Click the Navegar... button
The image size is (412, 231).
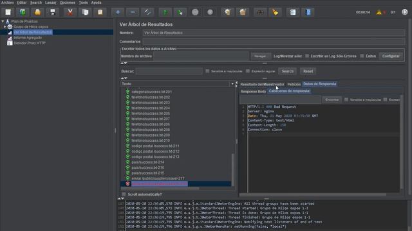point(260,56)
